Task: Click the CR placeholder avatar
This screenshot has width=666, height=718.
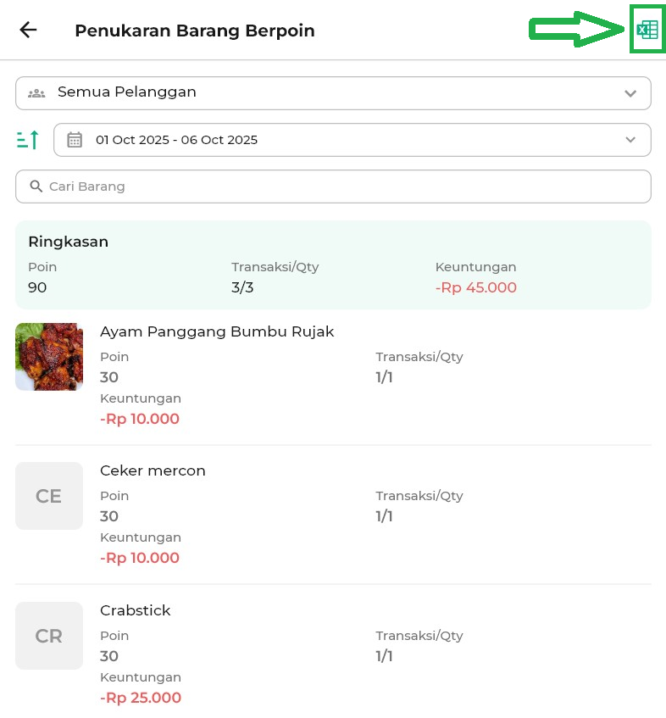Action: tap(49, 636)
